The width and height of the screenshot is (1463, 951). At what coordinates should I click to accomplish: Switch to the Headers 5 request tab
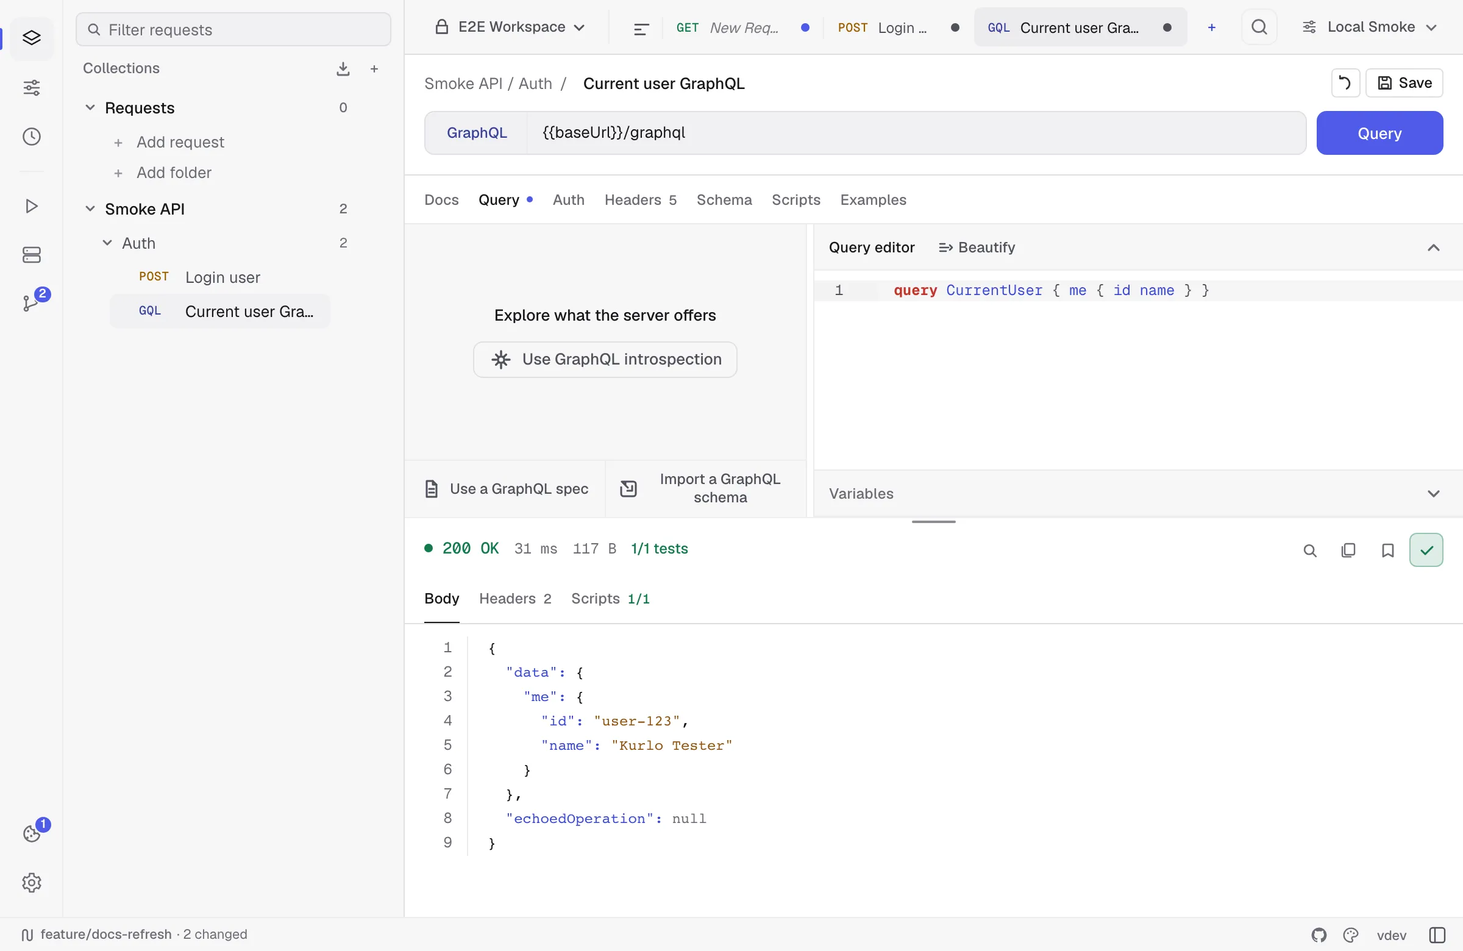[x=640, y=200]
